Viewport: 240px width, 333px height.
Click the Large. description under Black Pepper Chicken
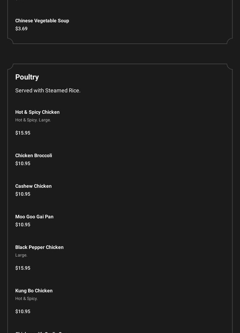click(21, 255)
